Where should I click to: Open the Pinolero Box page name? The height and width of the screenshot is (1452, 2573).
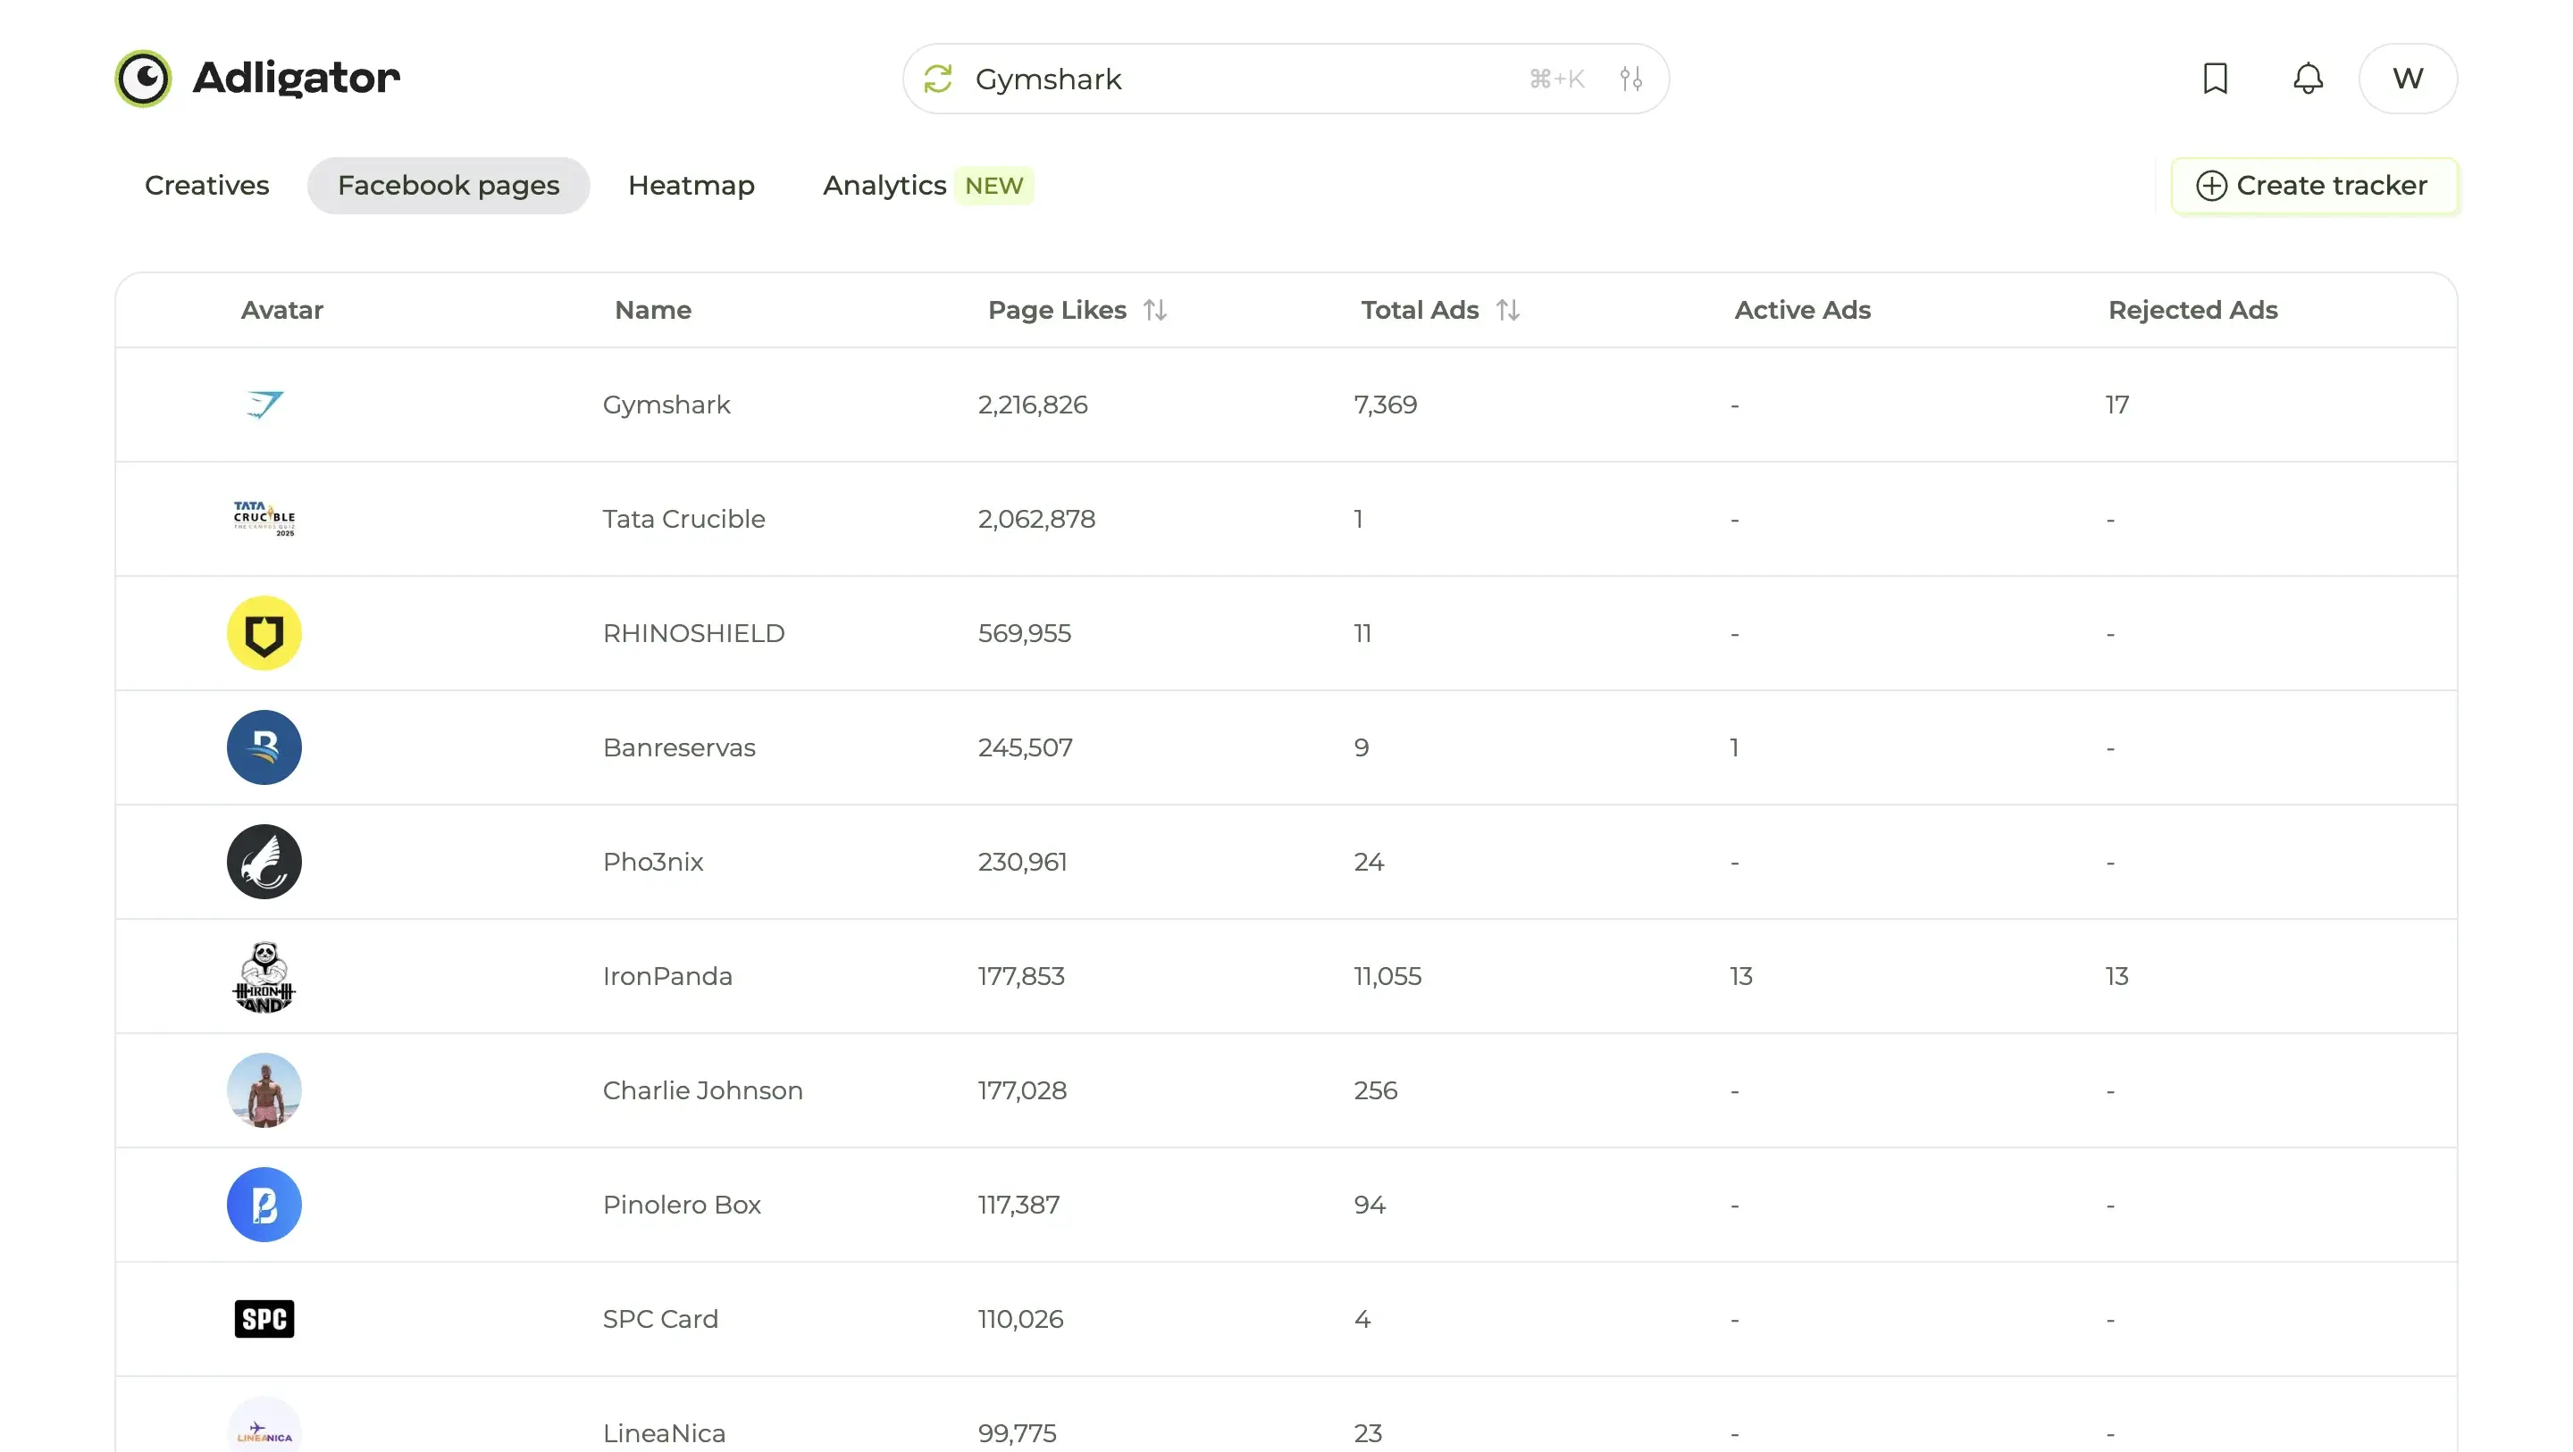(x=681, y=1206)
